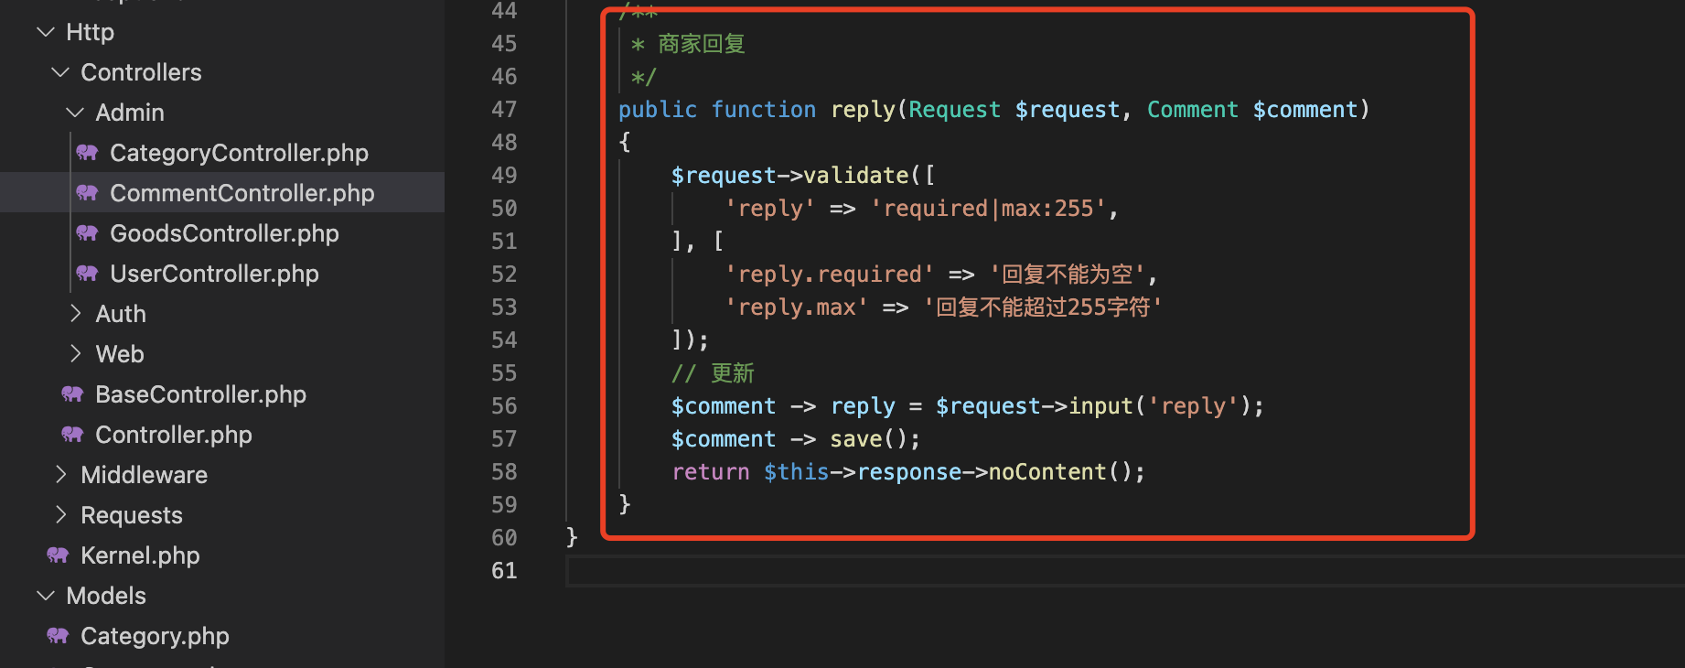Screen dimensions: 1685x668
Task: Click the '回复不能为空' message string
Action: coord(1068,275)
